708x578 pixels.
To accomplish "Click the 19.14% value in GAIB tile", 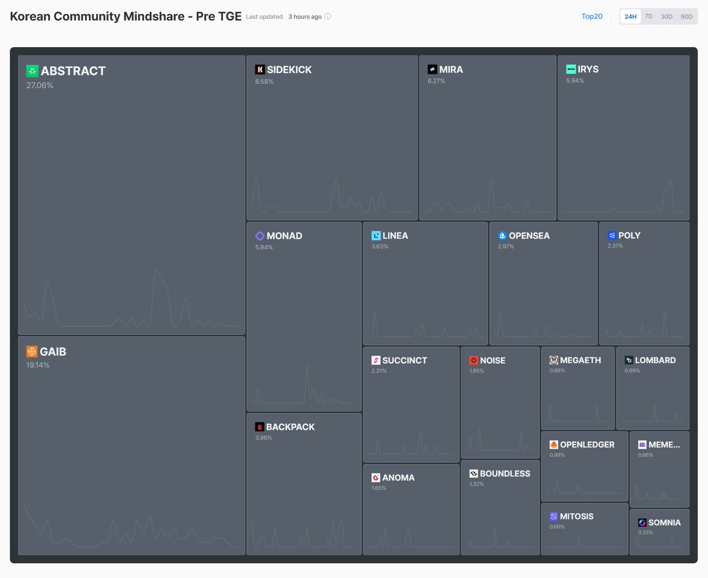I will click(x=38, y=365).
